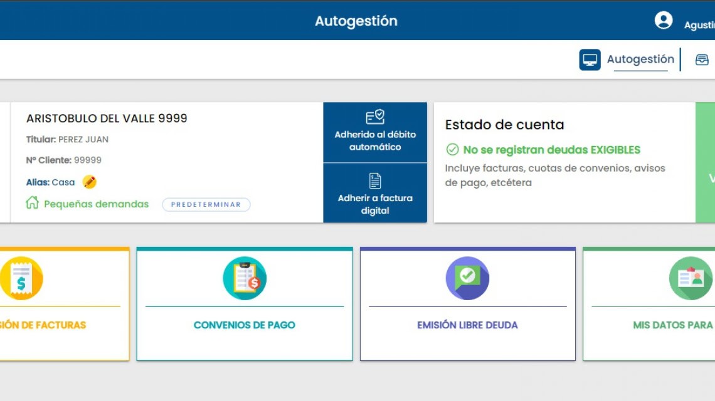Click the Emisión Libre Deuda card link

[x=467, y=325]
